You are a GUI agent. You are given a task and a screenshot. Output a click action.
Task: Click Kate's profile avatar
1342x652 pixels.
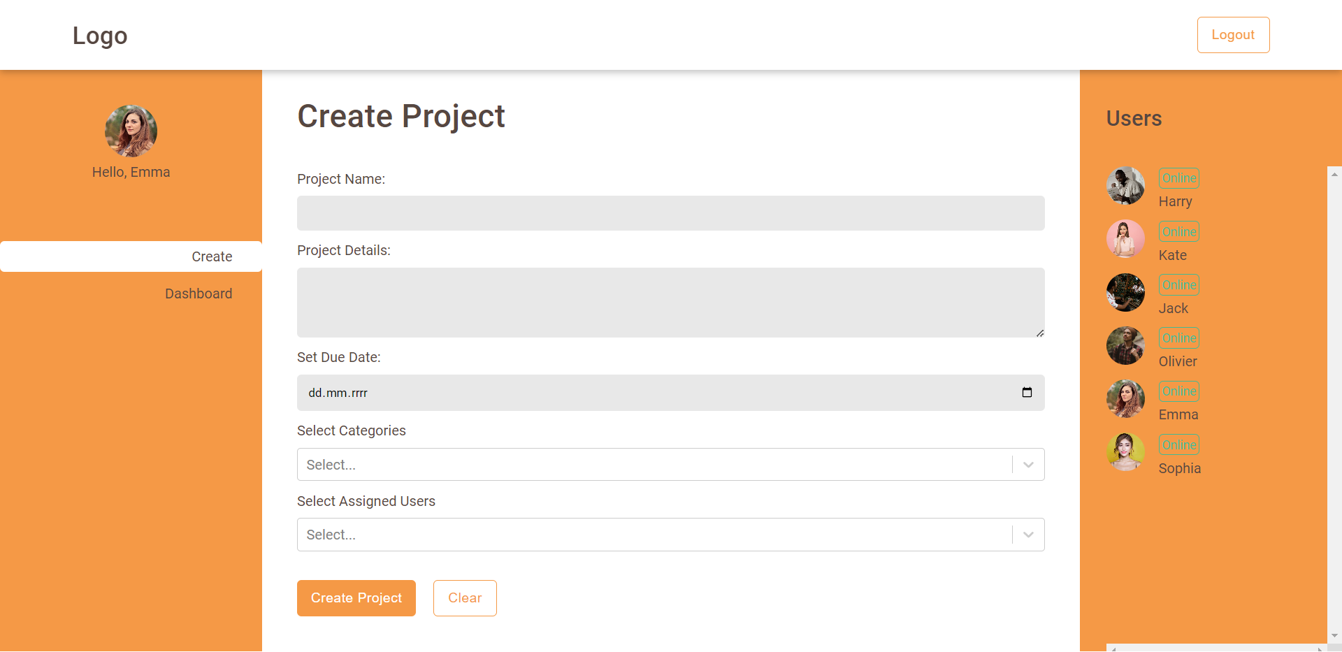point(1125,239)
